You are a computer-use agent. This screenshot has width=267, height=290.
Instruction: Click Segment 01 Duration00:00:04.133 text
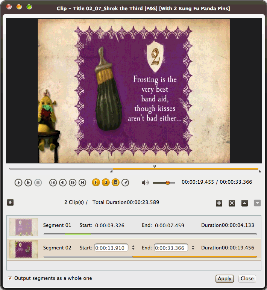(x=228, y=225)
